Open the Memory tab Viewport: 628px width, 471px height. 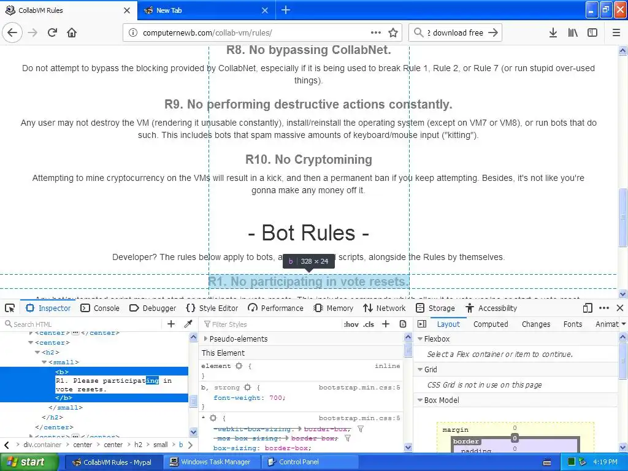coord(334,308)
